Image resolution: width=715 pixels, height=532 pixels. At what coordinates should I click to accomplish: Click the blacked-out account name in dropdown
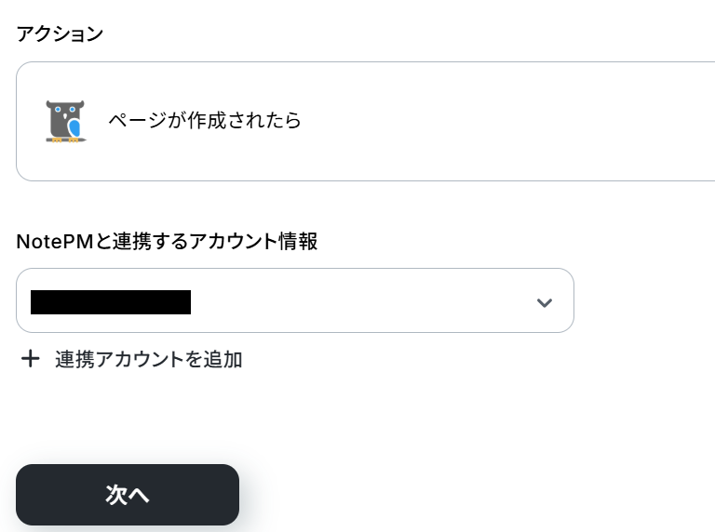(x=111, y=302)
